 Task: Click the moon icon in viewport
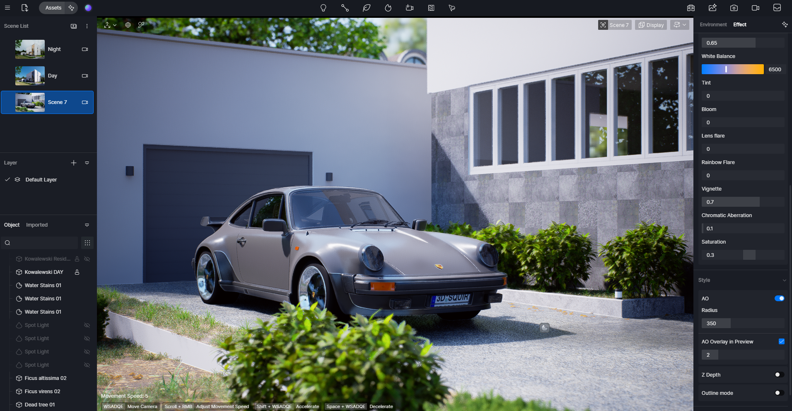click(545, 328)
